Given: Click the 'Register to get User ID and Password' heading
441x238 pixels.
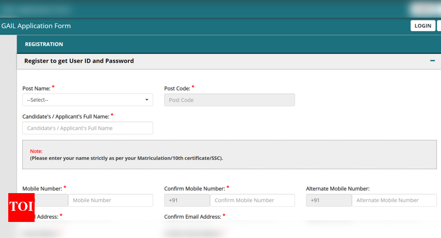Looking at the screenshot, I should (79, 61).
